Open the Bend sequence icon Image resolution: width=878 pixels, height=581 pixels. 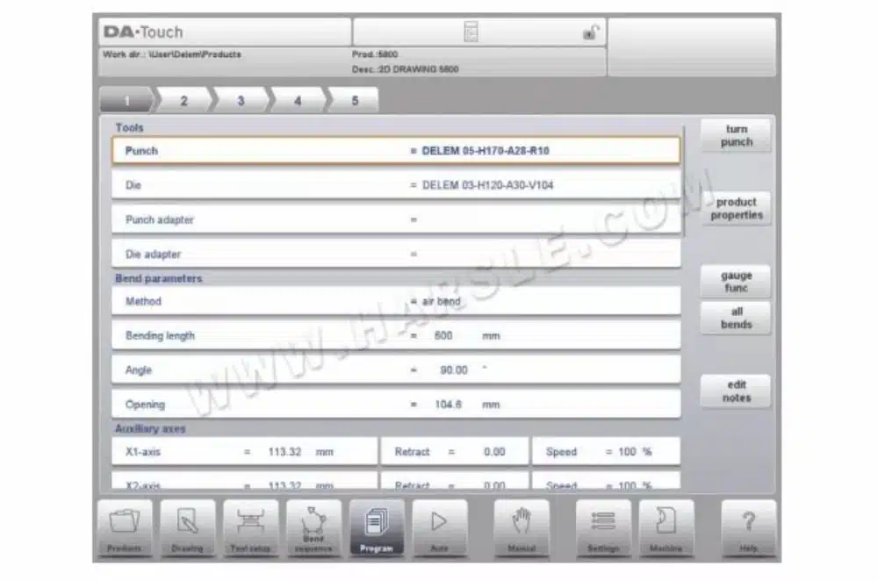[x=313, y=527]
